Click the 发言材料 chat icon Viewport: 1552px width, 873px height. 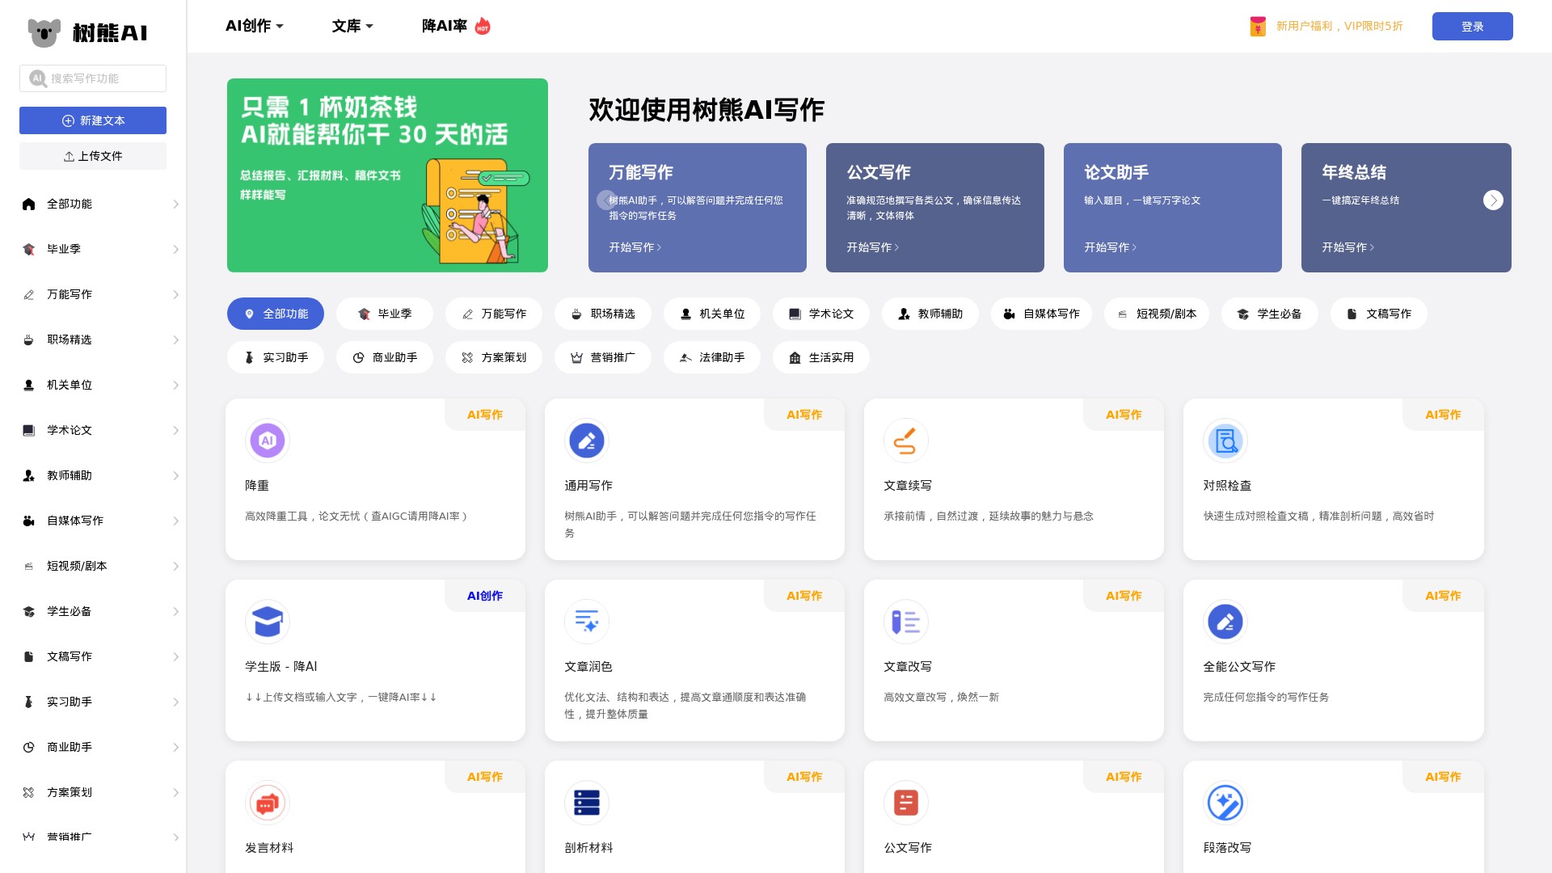(x=268, y=803)
